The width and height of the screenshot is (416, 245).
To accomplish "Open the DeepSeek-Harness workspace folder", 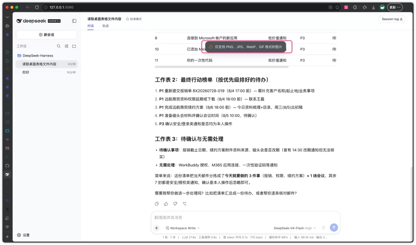I will pos(35,56).
